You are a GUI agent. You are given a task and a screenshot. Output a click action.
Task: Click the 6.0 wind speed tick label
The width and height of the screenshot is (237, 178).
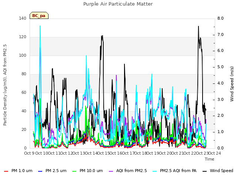click(220, 51)
